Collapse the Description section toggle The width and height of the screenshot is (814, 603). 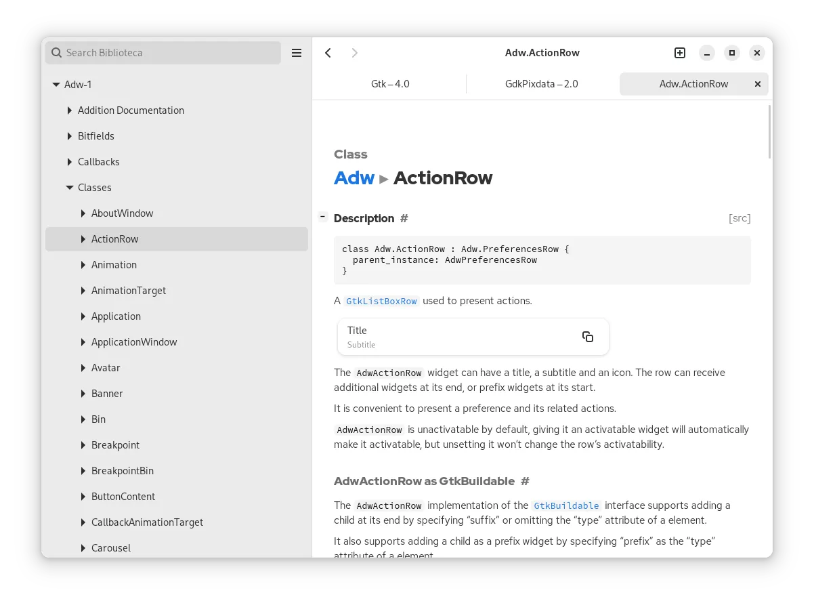point(323,217)
